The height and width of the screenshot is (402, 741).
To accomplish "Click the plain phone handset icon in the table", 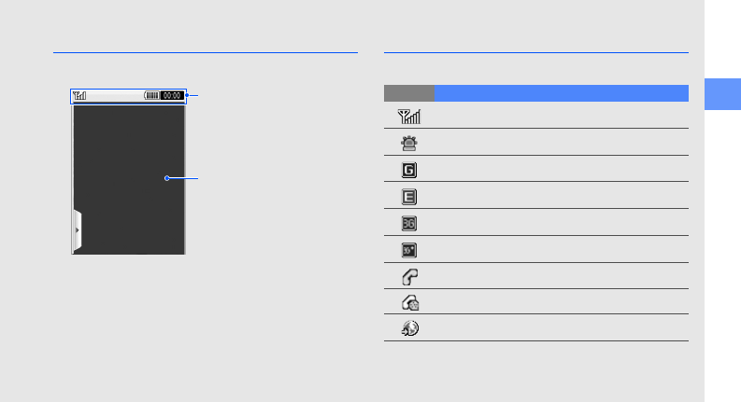I will pyautogui.click(x=409, y=276).
